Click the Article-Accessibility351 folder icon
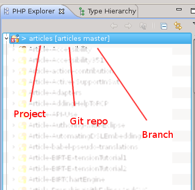This screenshot has width=195, height=190. [22, 60]
